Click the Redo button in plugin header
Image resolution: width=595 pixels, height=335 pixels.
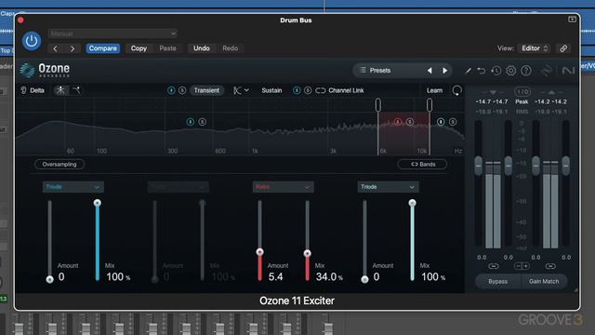(231, 48)
